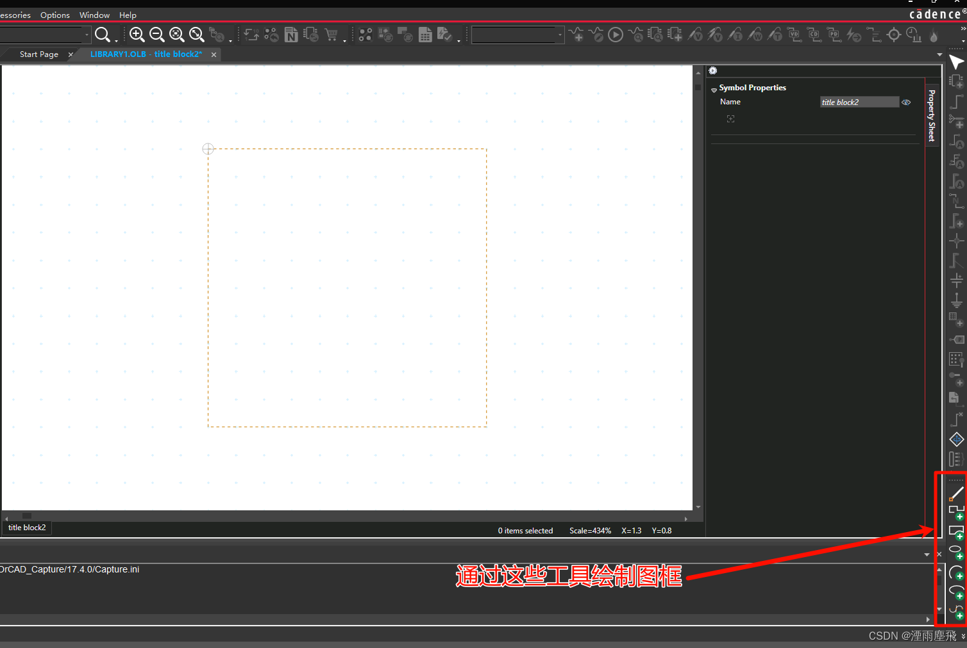The height and width of the screenshot is (648, 967).
Task: Click the crosshair target toolbar icon
Action: click(894, 35)
